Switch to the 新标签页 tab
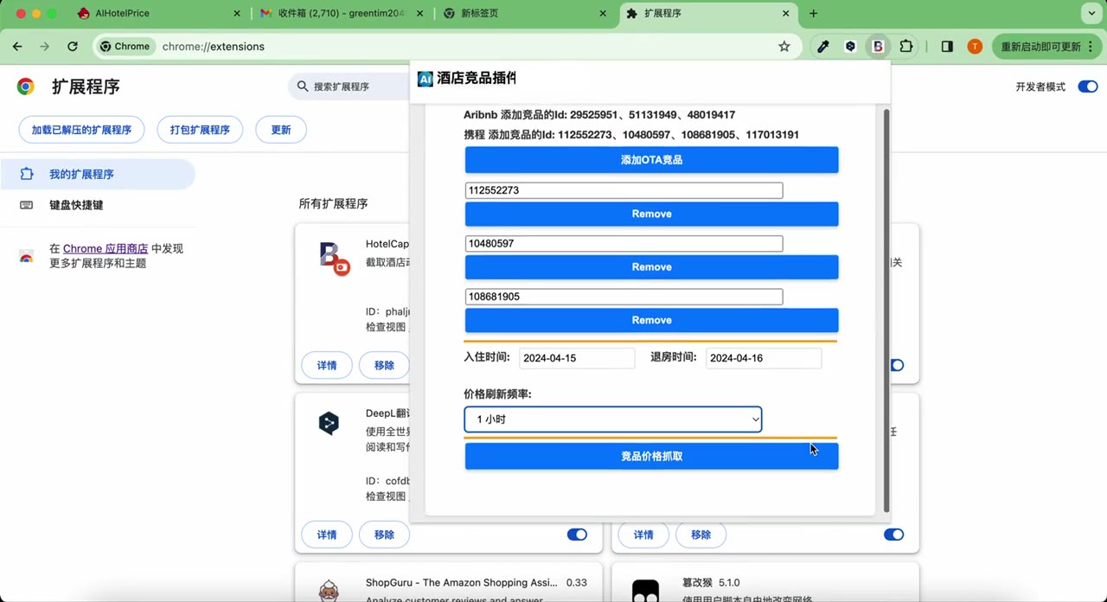Image resolution: width=1107 pixels, height=602 pixels. 524,14
